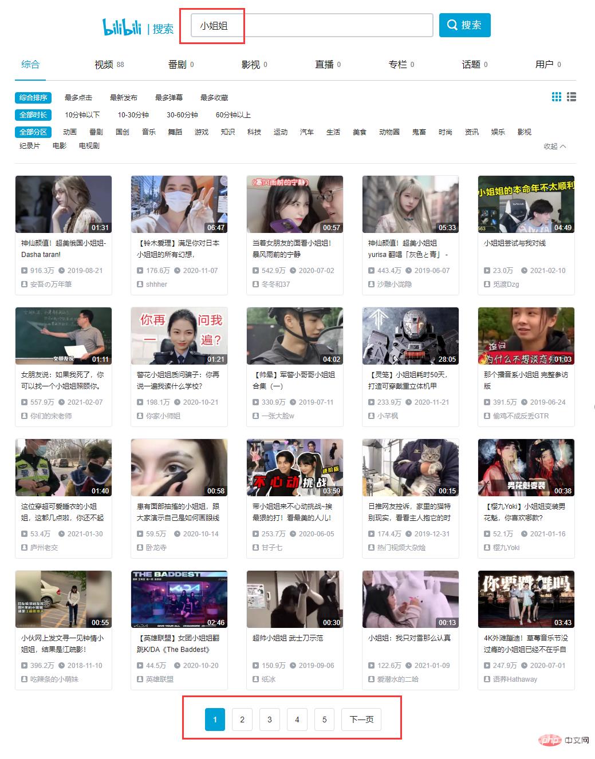The image size is (595, 759).
Task: Open THE BADDEST K/DA video thumbnail
Action: [x=179, y=599]
